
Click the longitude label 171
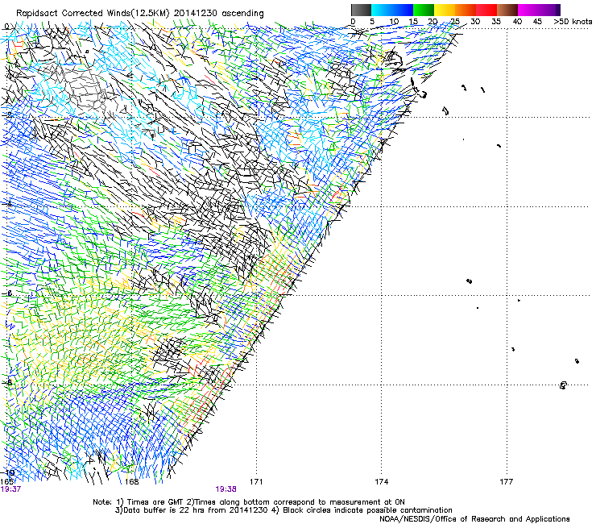[x=256, y=481]
